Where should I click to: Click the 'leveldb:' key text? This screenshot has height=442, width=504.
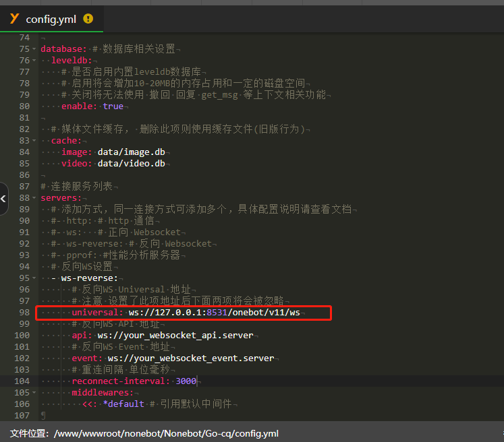tap(72, 61)
